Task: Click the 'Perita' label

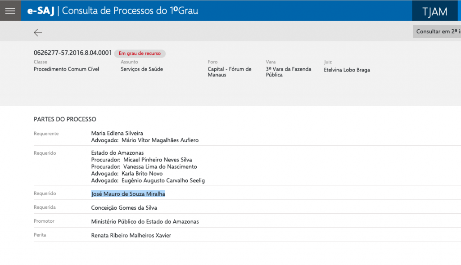Action: (40, 235)
